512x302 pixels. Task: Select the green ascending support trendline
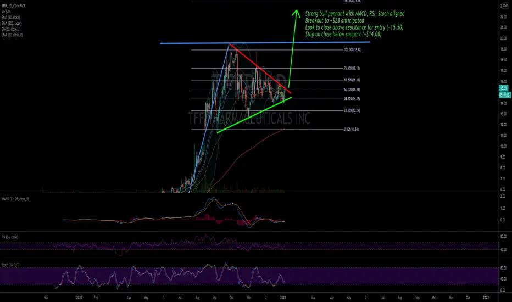coord(254,115)
